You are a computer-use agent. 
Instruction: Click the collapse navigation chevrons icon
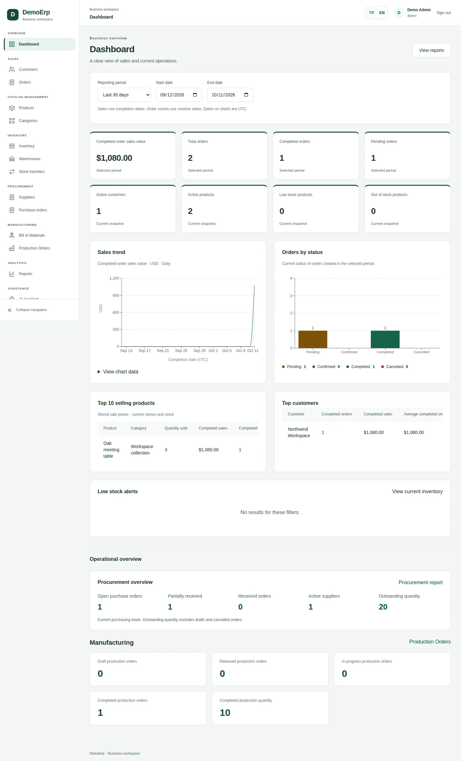(x=10, y=310)
